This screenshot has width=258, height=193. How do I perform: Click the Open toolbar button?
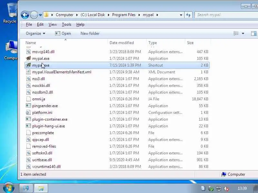click(x=63, y=33)
